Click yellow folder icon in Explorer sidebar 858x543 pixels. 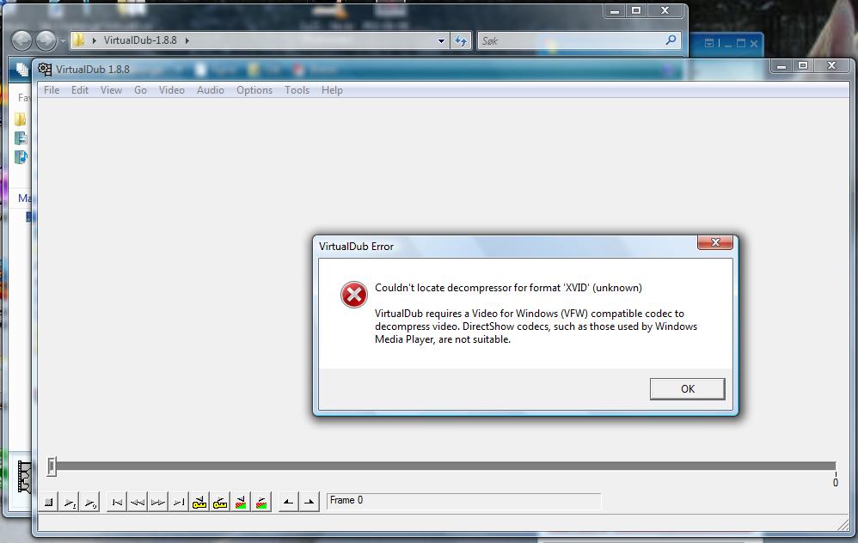(x=21, y=119)
